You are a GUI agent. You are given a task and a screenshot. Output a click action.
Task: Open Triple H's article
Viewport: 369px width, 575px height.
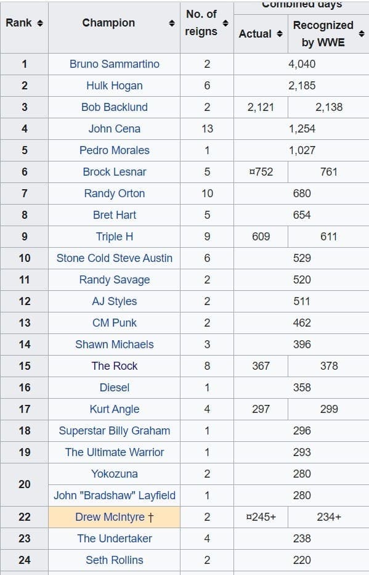click(x=113, y=237)
